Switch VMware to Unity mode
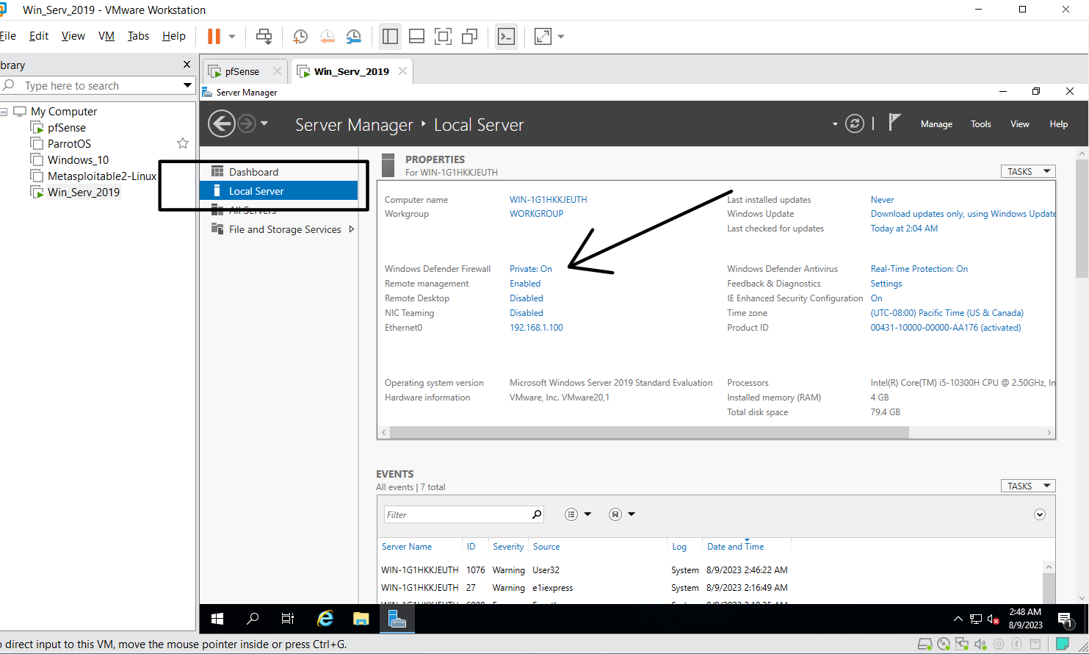The image size is (1089, 654). click(470, 36)
